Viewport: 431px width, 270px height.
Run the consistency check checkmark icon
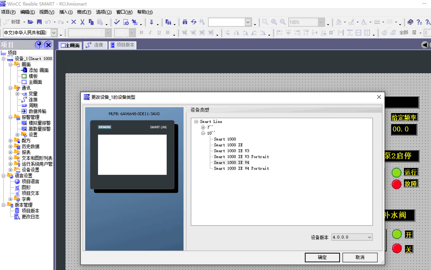click(117, 22)
